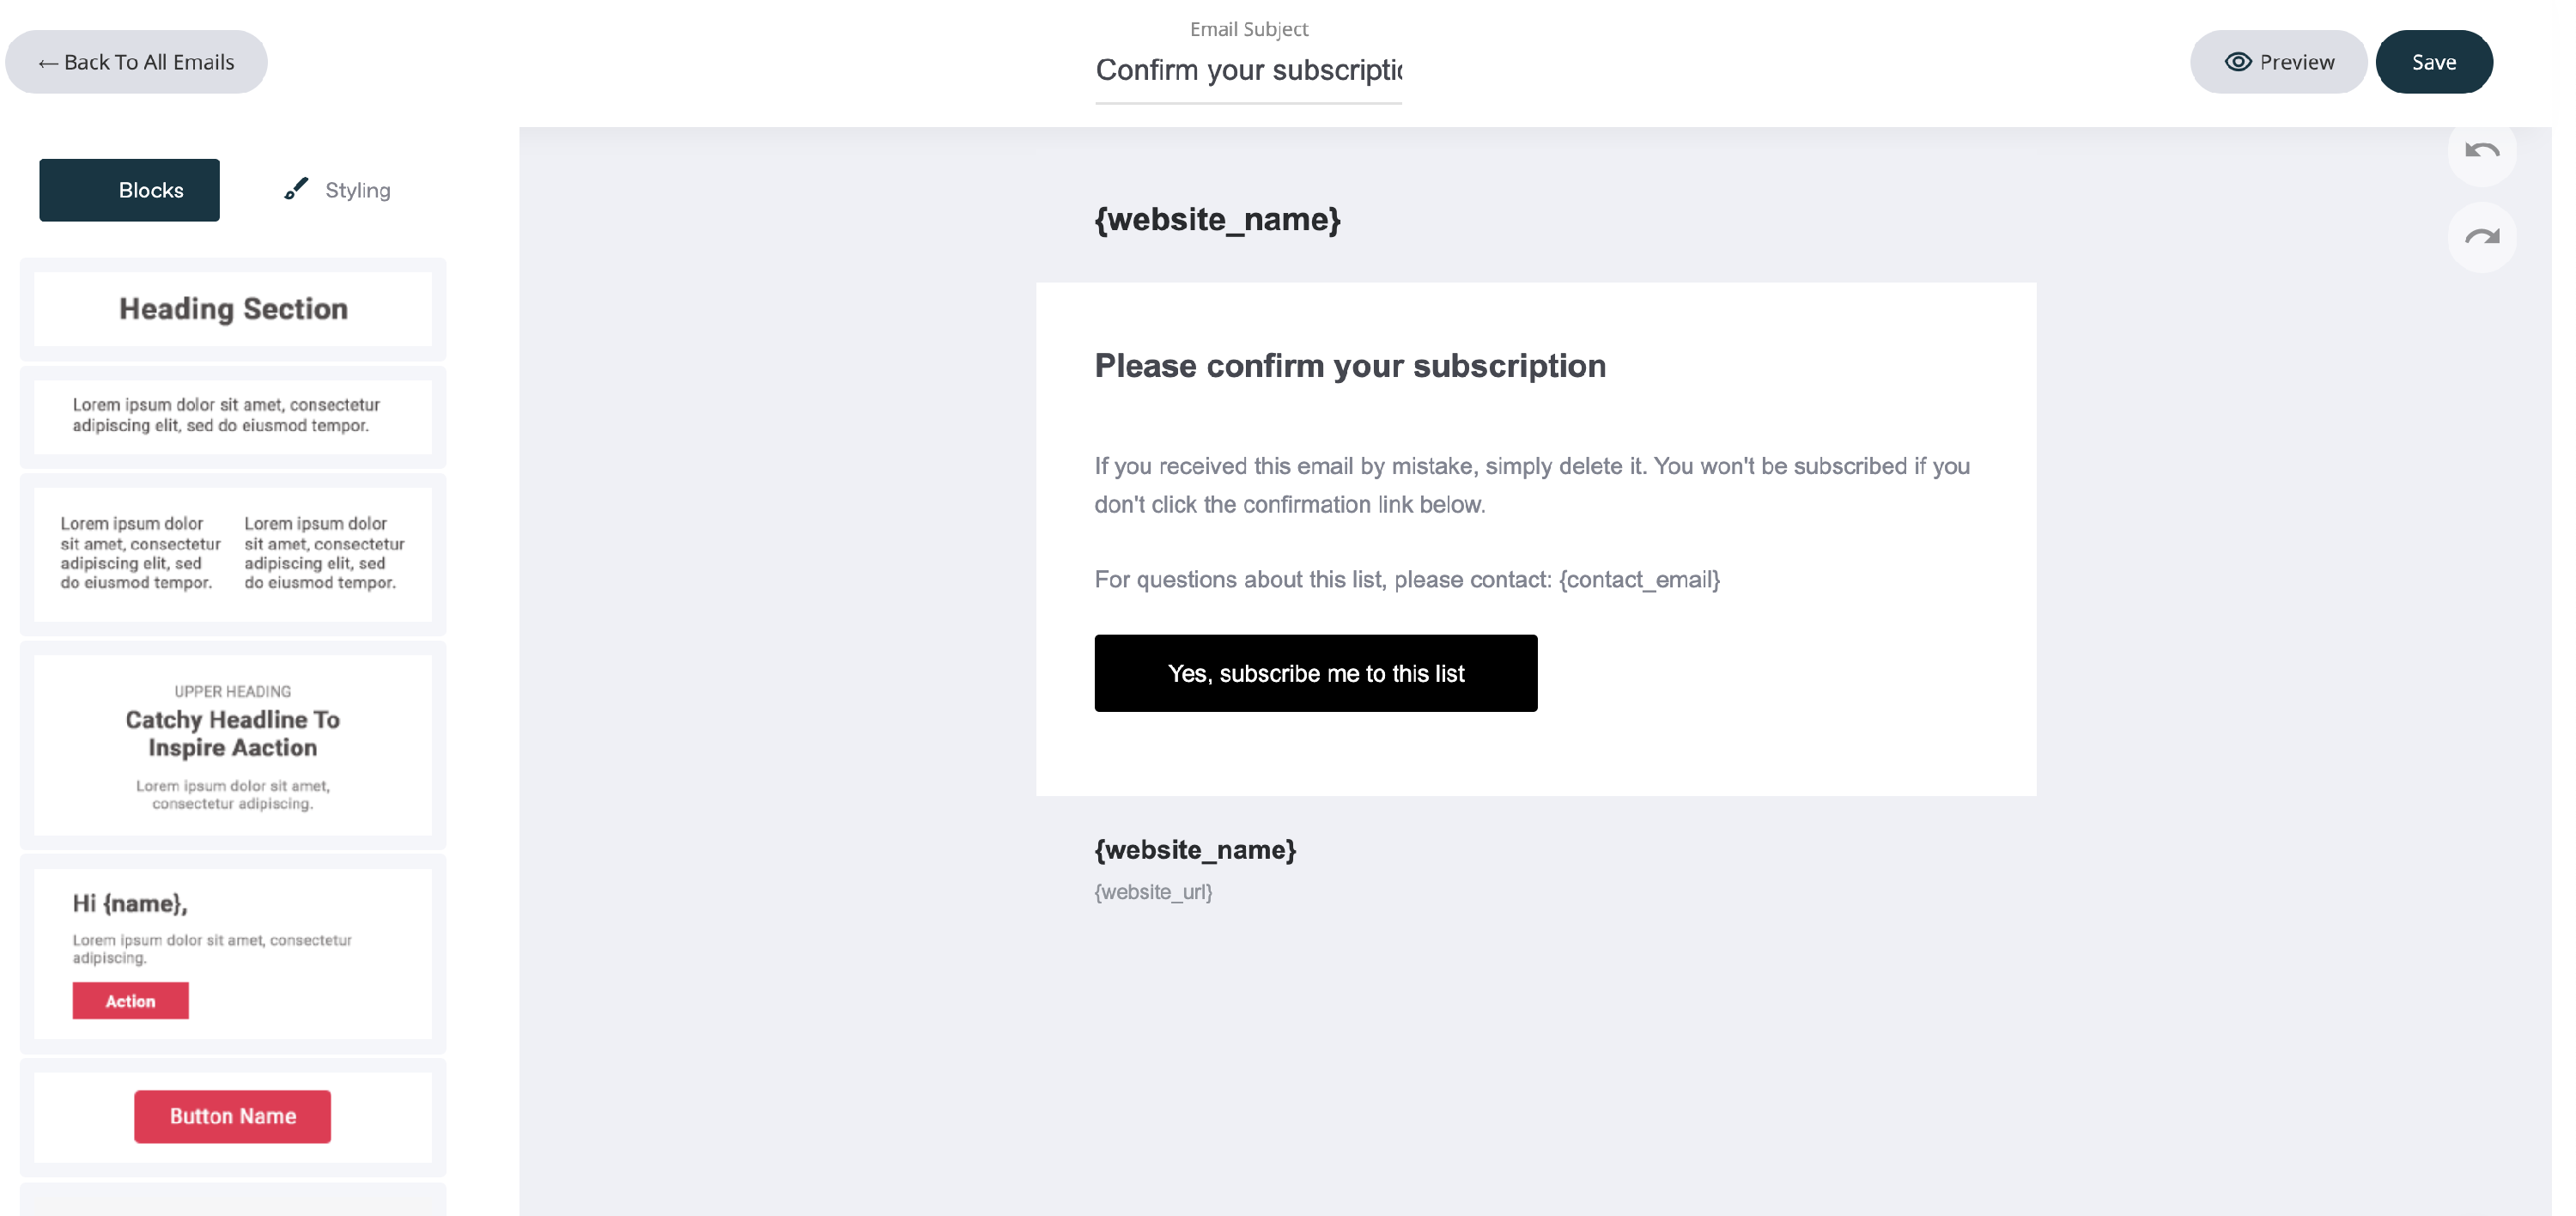Select the Heading Section block
This screenshot has height=1216, width=2576.
click(233, 309)
